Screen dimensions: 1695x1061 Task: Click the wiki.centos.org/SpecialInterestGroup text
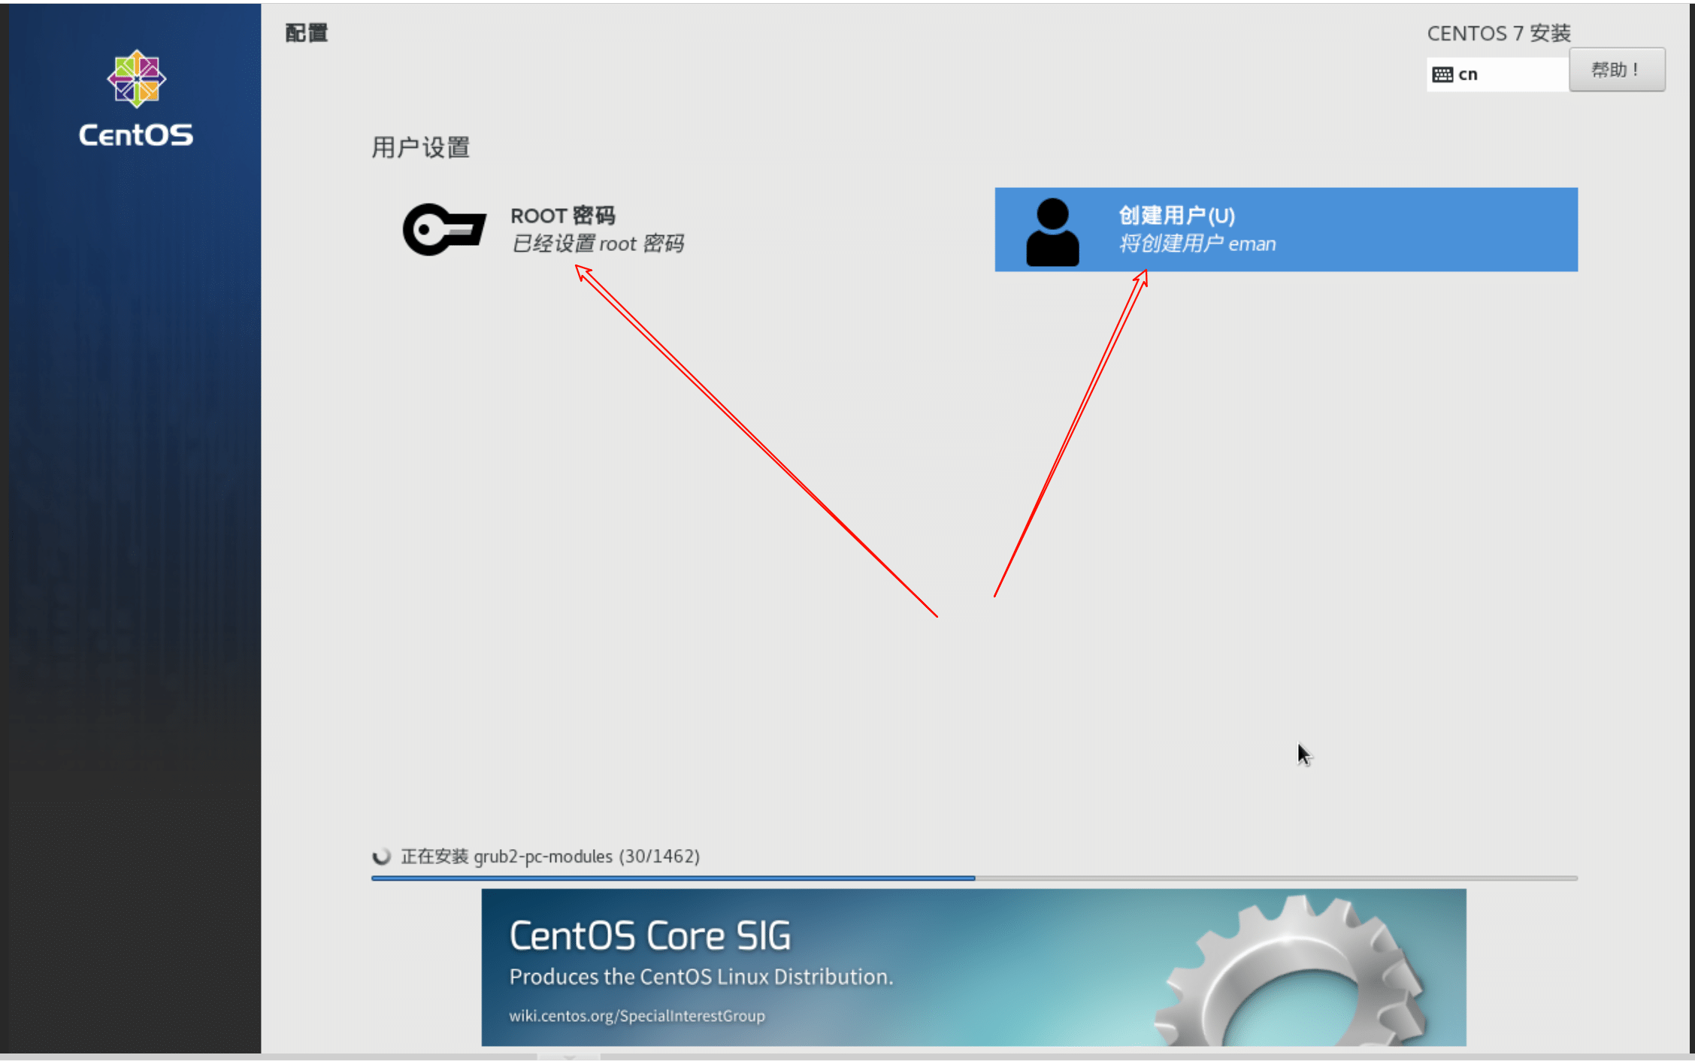[x=637, y=1016]
